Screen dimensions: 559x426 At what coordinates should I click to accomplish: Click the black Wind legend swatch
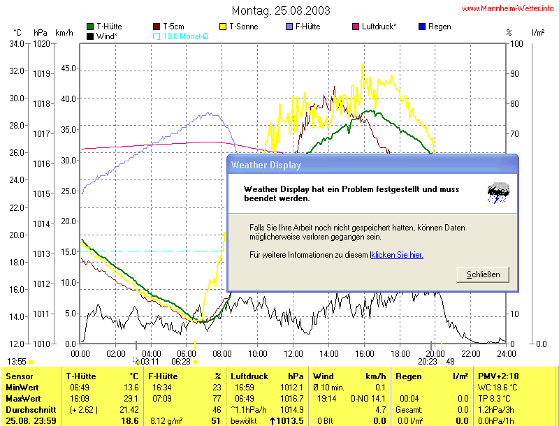90,36
